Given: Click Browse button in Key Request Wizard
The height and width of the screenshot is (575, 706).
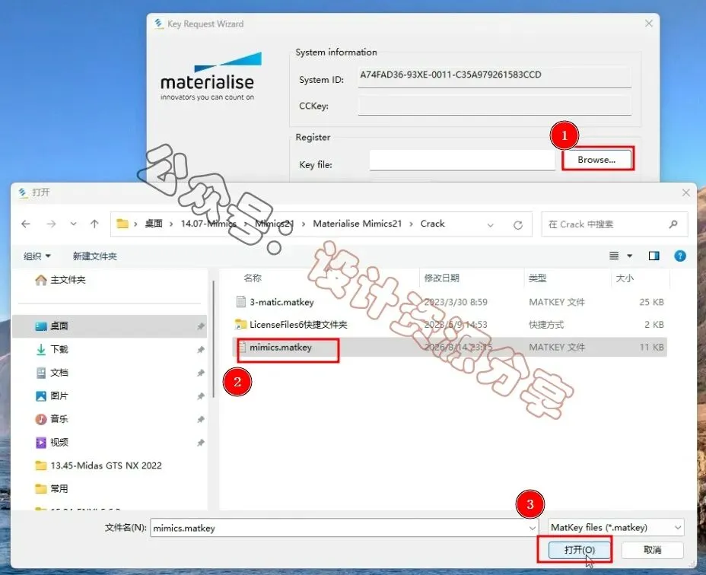Looking at the screenshot, I should tap(596, 160).
